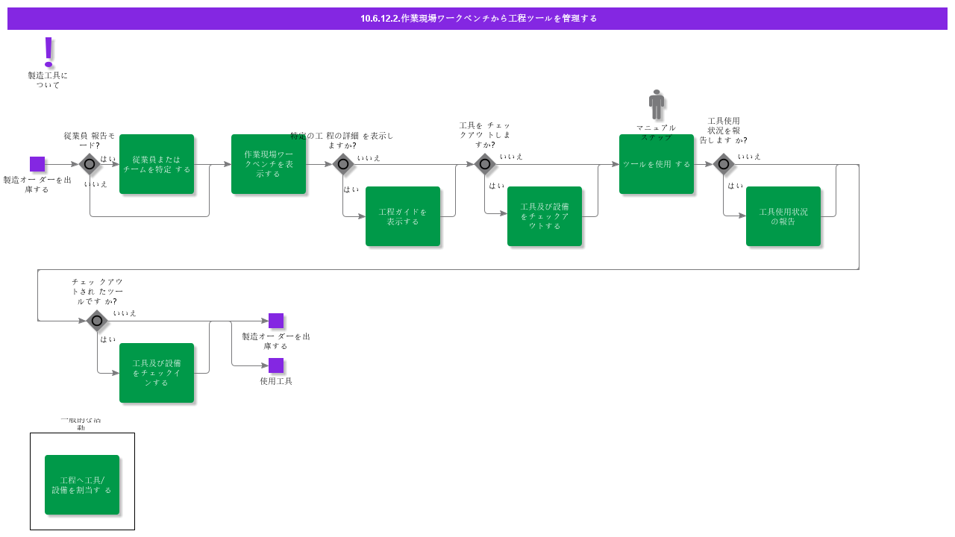This screenshot has width=955, height=537.
Task: Select the end event square 使用工具
Action: pos(276,365)
